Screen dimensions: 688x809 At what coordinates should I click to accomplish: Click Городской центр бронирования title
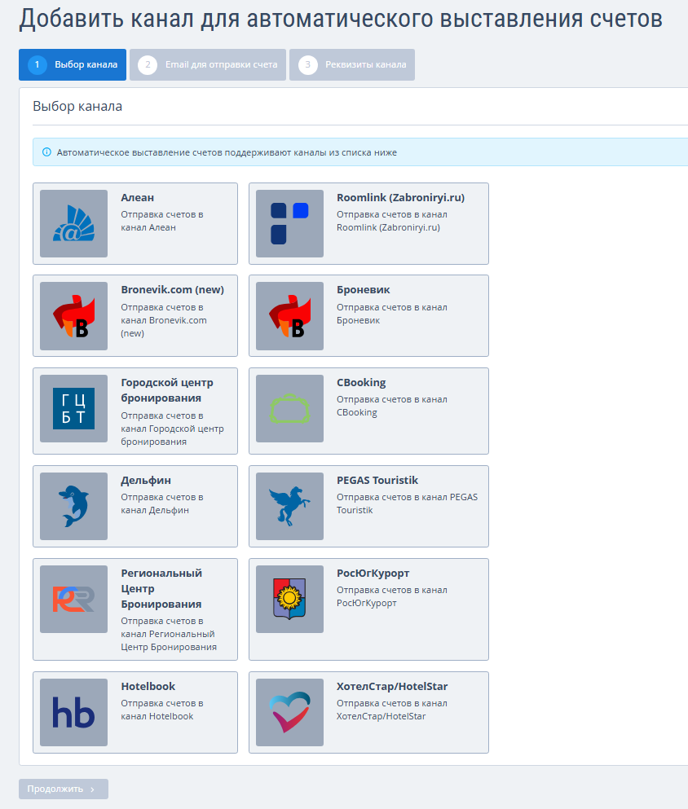[167, 390]
